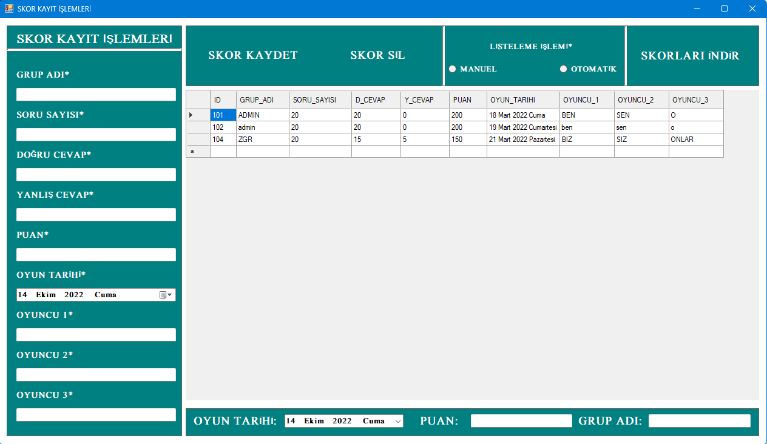
Task: Click the SKOR KAYDET button
Action: (x=253, y=55)
